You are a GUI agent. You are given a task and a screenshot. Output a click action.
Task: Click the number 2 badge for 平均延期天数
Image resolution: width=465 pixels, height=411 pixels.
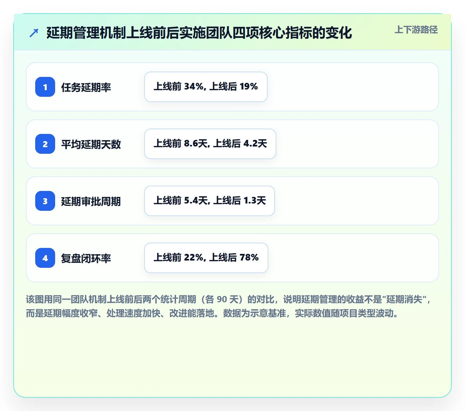45,144
